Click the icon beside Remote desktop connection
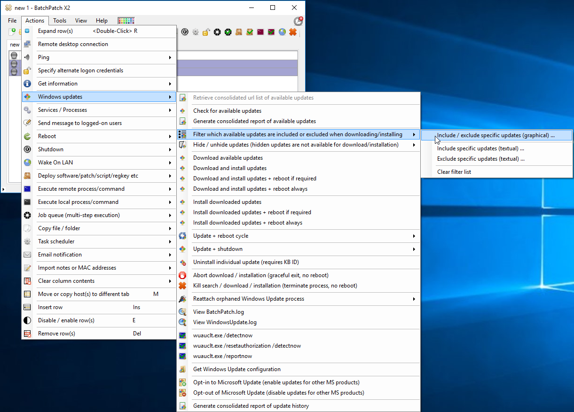This screenshot has height=412, width=574. tap(28, 44)
